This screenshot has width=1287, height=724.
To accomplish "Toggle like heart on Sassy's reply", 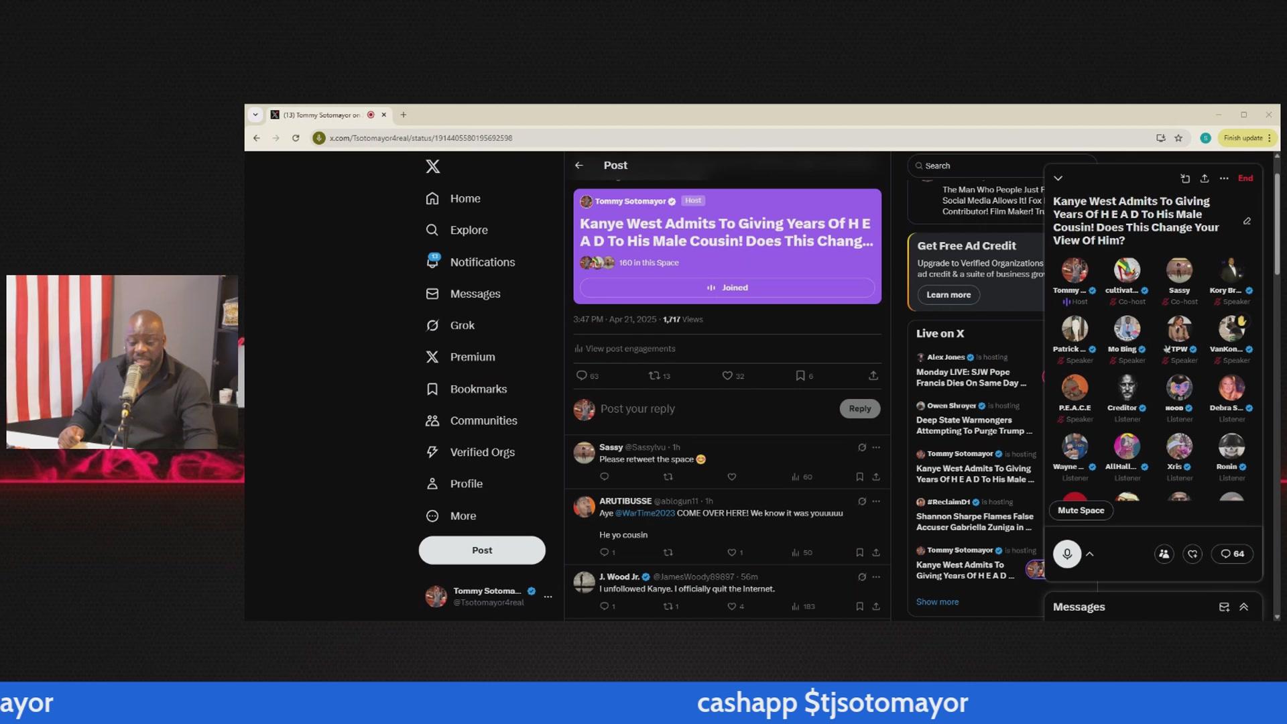I will 732,477.
